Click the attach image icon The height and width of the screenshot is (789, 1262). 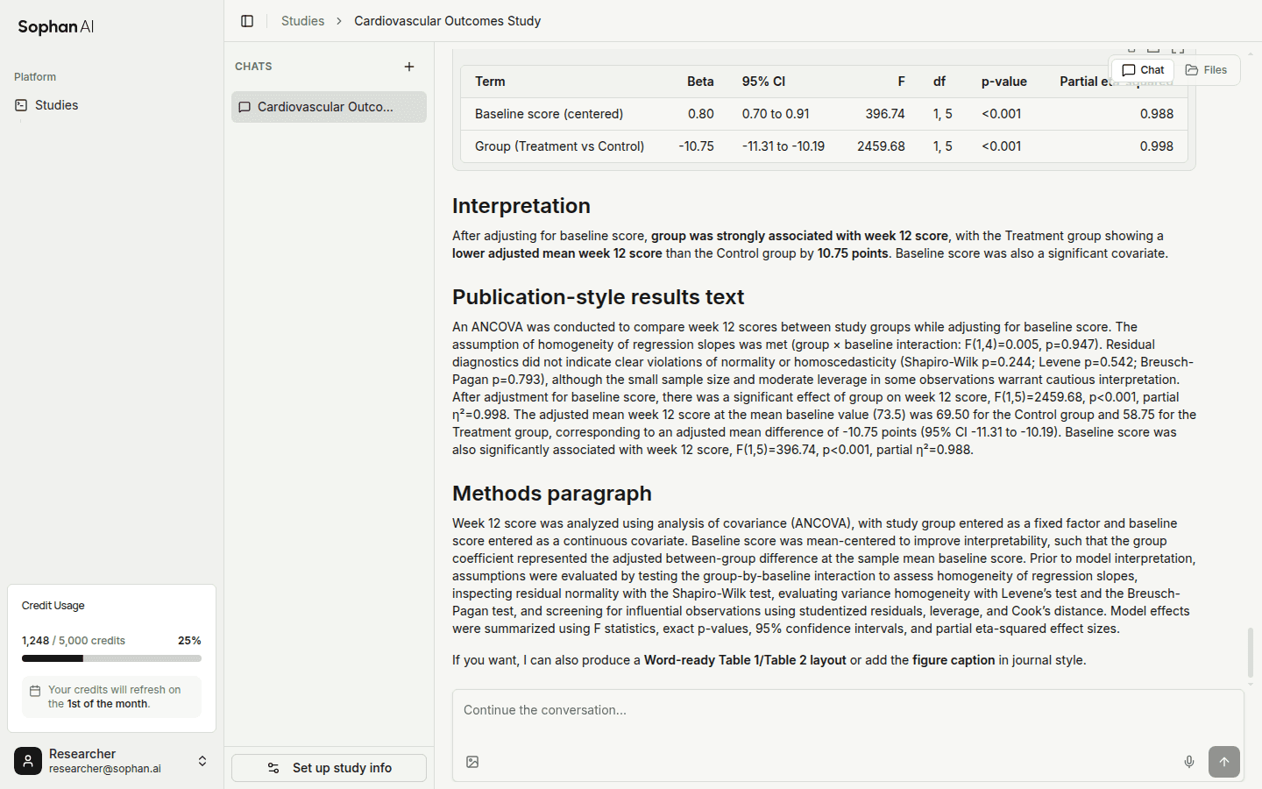[x=472, y=762]
